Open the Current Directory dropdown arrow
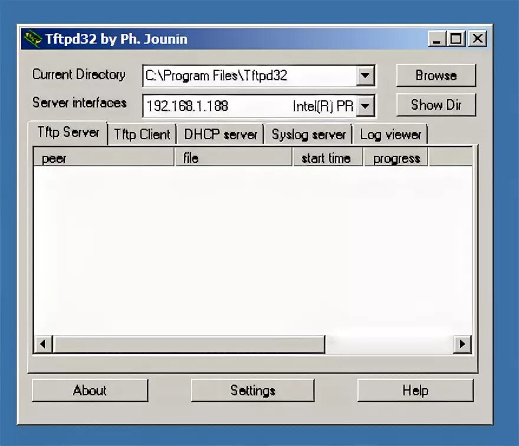Image resolution: width=519 pixels, height=446 pixels. pyautogui.click(x=366, y=76)
